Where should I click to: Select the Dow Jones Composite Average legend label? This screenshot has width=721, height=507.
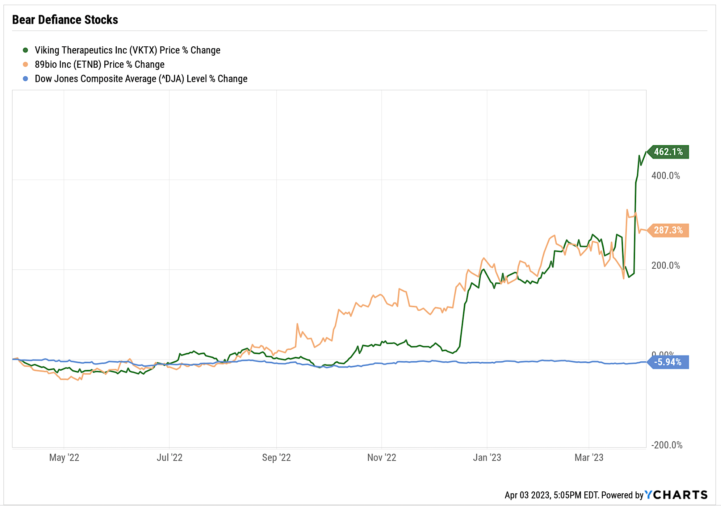pos(141,79)
